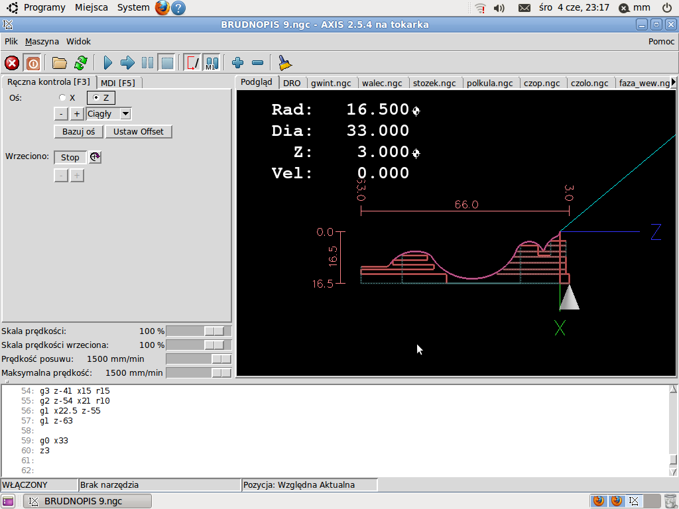Open the Podgląd preview tab
The image size is (679, 509).
point(257,82)
